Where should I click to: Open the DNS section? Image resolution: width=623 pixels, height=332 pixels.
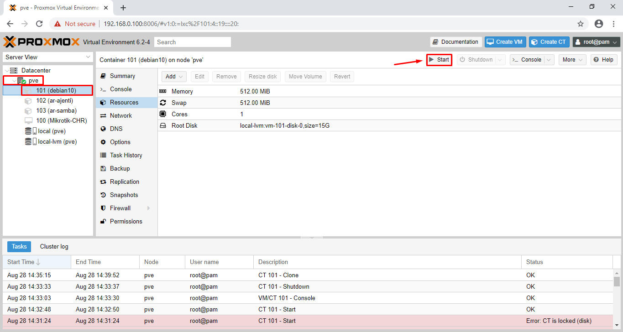click(x=116, y=129)
